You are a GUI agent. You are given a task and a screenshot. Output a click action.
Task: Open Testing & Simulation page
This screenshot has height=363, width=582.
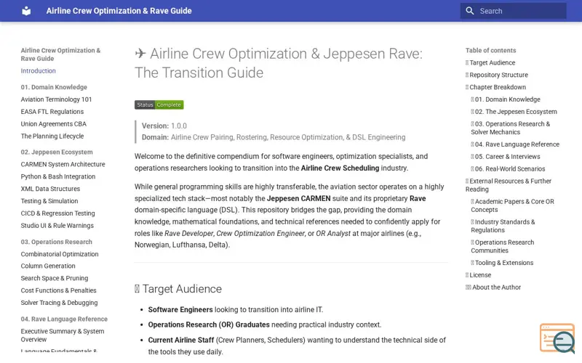click(49, 201)
